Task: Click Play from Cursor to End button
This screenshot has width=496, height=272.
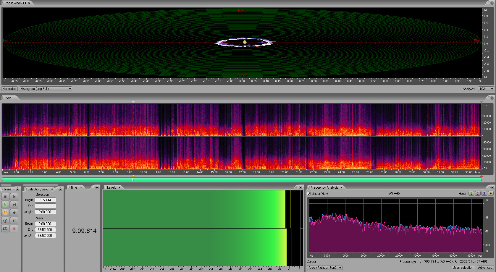Action: [x=5, y=221]
